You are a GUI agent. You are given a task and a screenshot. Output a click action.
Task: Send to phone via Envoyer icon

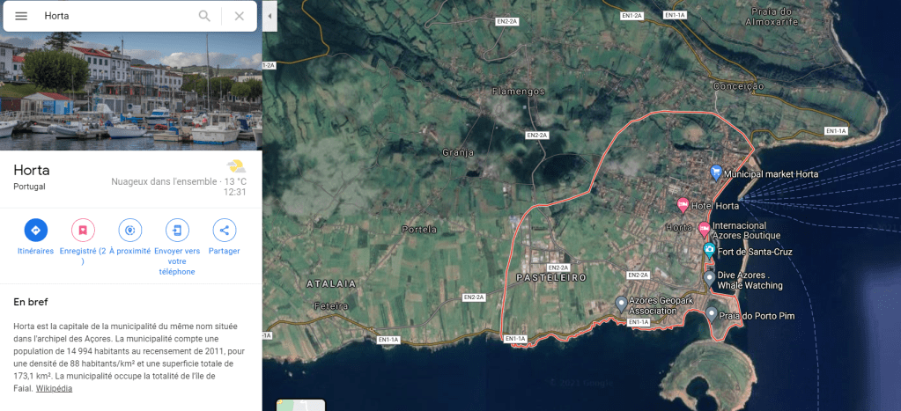click(x=177, y=231)
